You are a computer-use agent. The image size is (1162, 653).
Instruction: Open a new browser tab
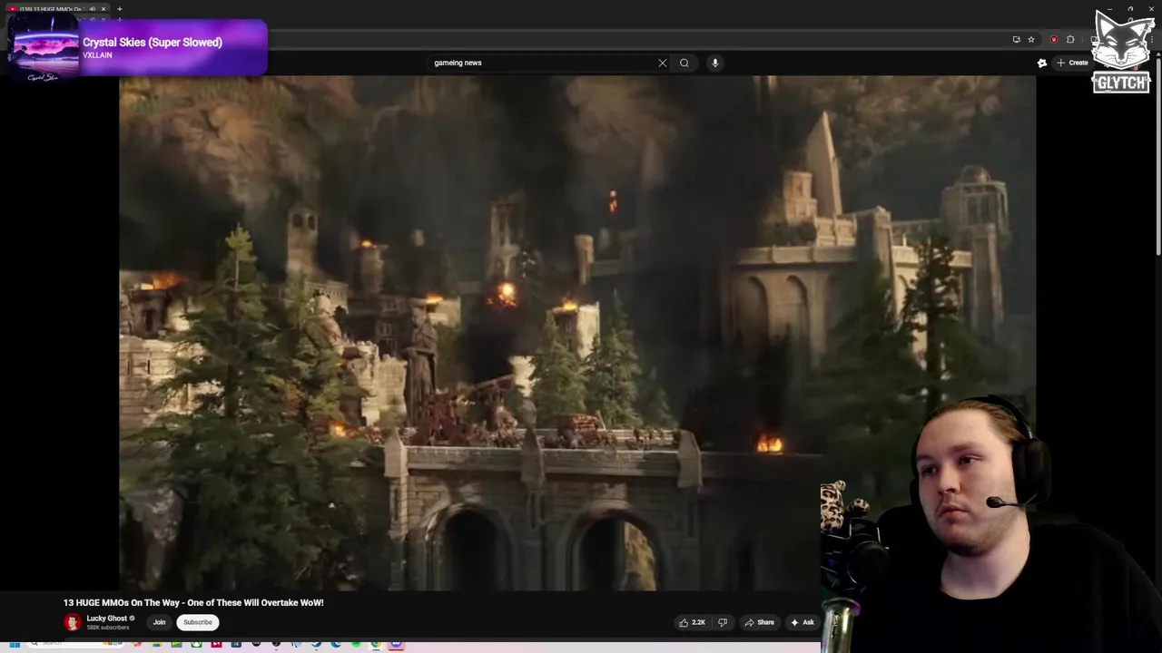(x=119, y=9)
